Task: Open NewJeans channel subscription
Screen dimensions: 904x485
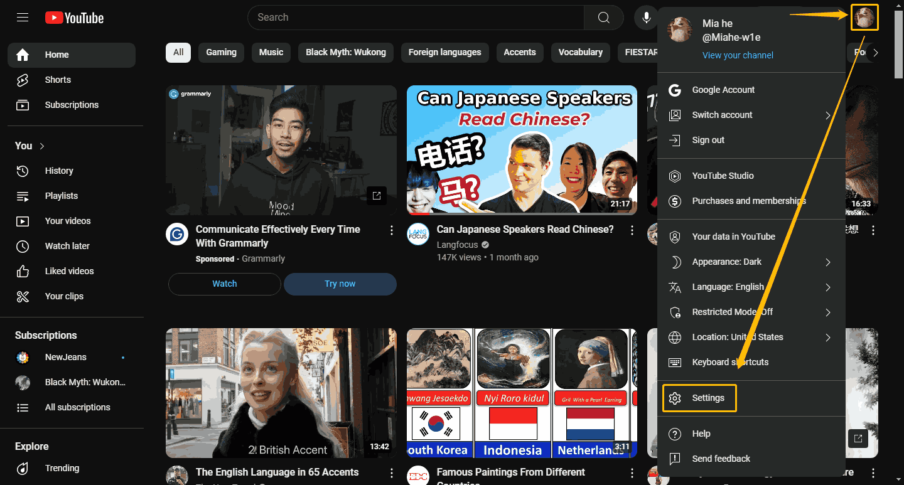Action: click(72, 357)
